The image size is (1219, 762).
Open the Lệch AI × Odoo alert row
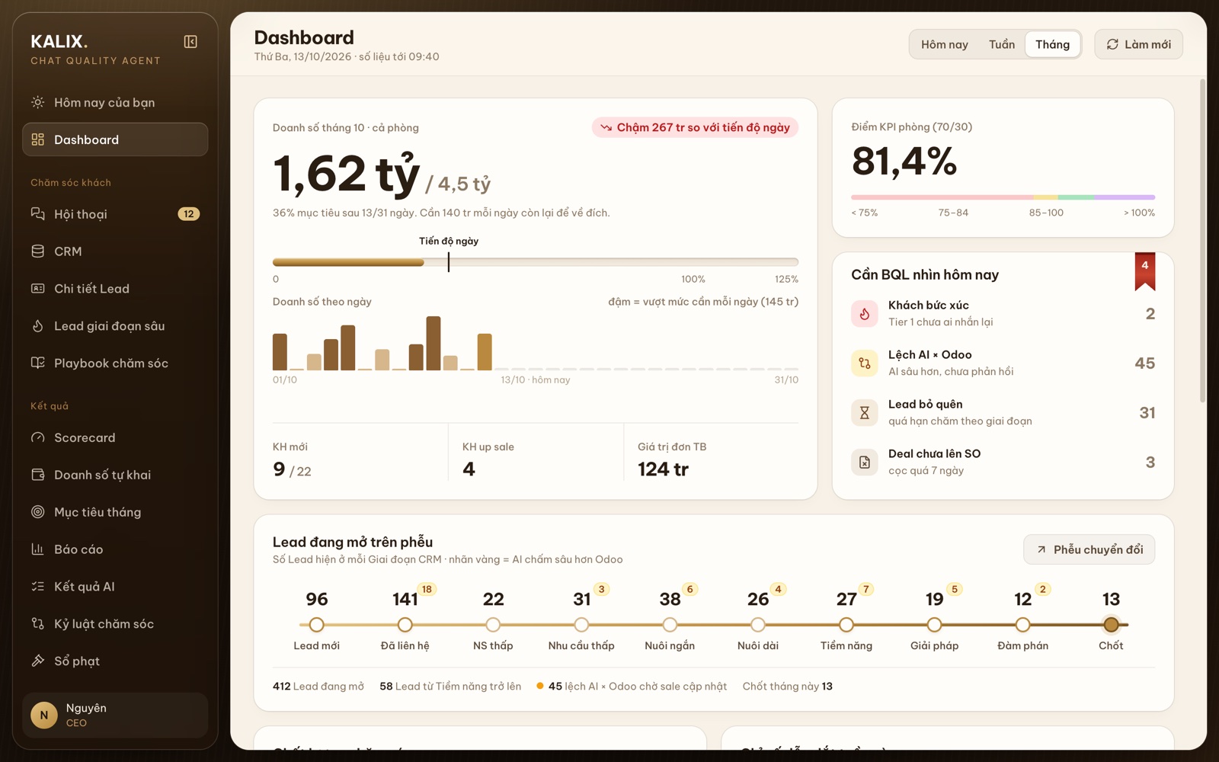(x=1003, y=363)
